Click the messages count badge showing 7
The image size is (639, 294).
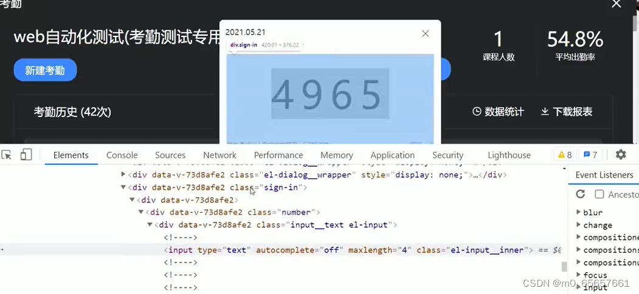[590, 155]
